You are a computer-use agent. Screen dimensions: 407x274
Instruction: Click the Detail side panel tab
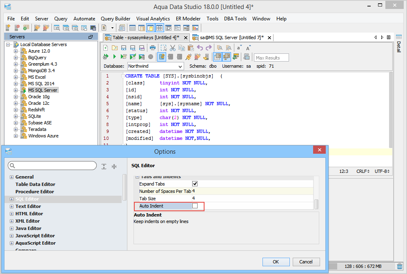click(399, 44)
